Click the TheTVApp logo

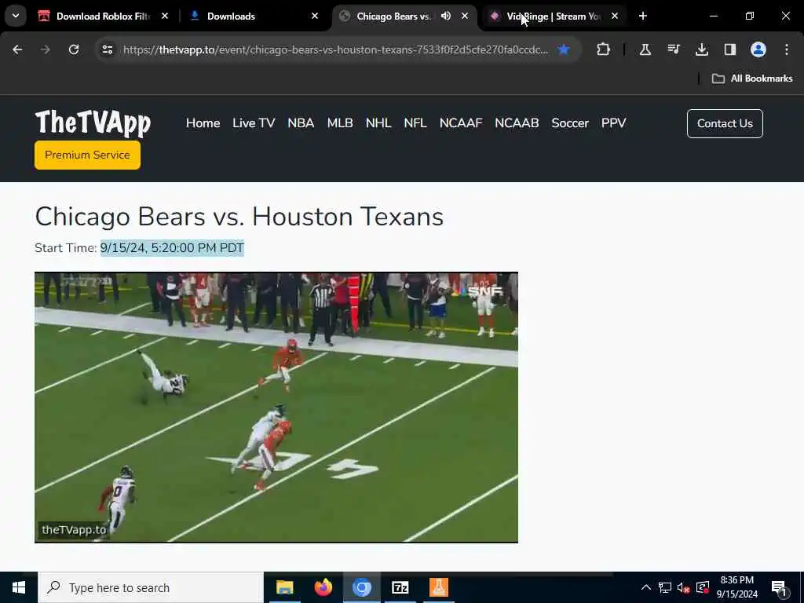click(93, 122)
